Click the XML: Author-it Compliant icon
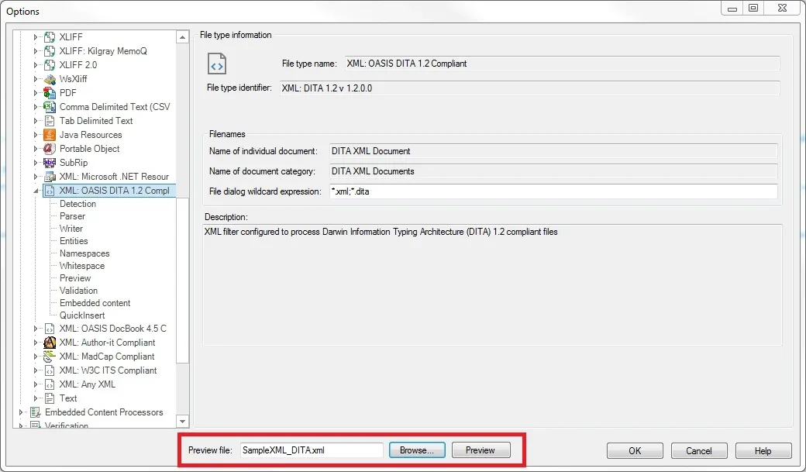The width and height of the screenshot is (806, 472). coord(50,343)
